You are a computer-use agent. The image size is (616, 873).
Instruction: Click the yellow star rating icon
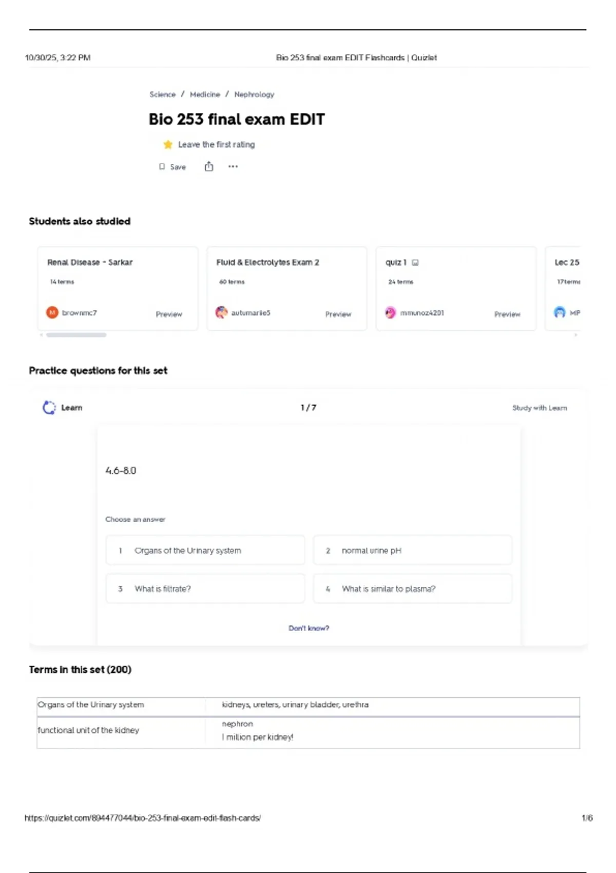[x=168, y=145]
